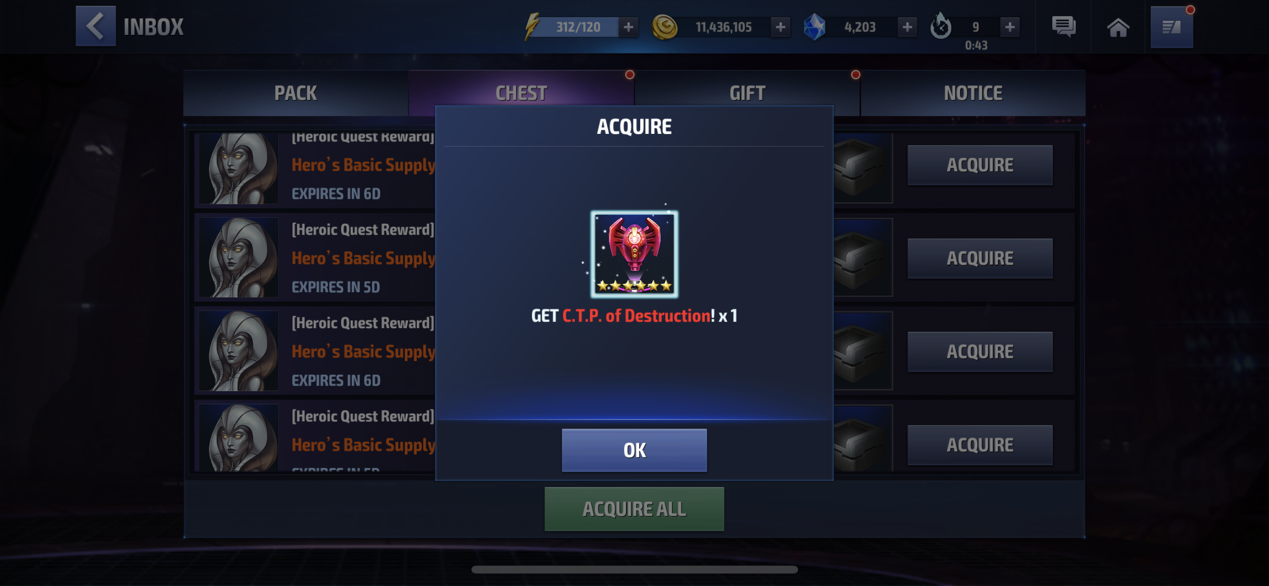Open the NOTICE tab
The width and height of the screenshot is (1269, 586).
click(973, 93)
